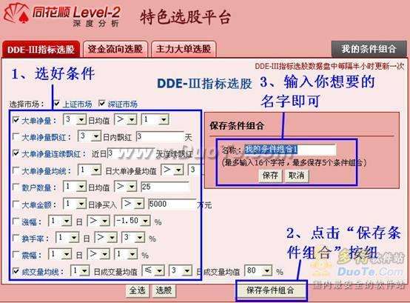This screenshot has width=410, height=303.
Task: Expand 成交量均线 second days dropdown
Action: (x=181, y=271)
